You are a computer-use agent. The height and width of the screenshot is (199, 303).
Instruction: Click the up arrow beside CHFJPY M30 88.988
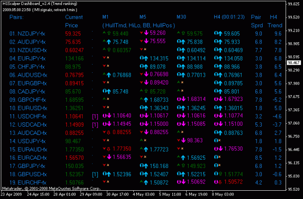183,66
